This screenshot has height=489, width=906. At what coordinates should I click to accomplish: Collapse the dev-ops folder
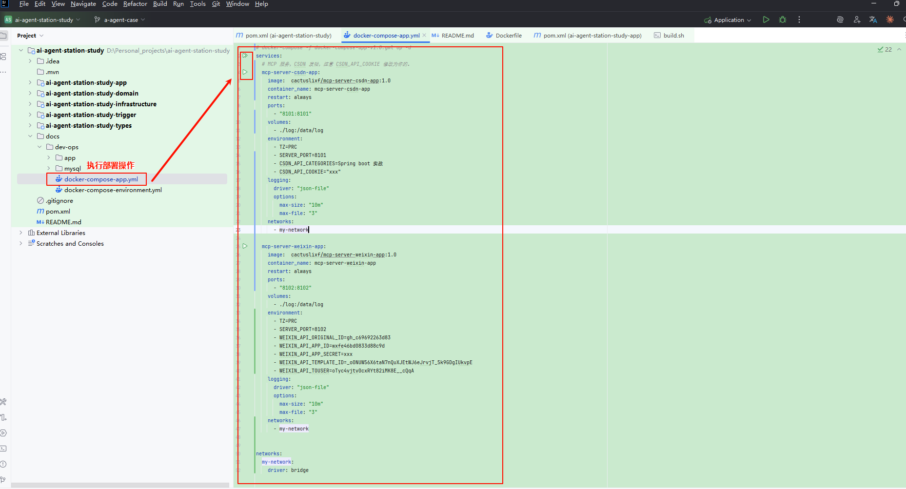point(39,147)
